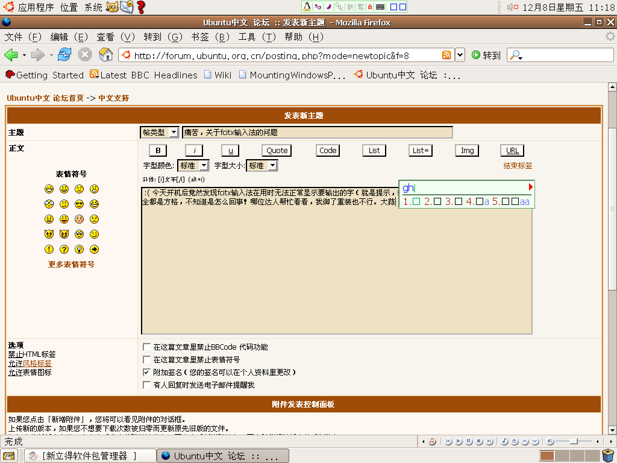Click the B bold BBCode button

[158, 150]
